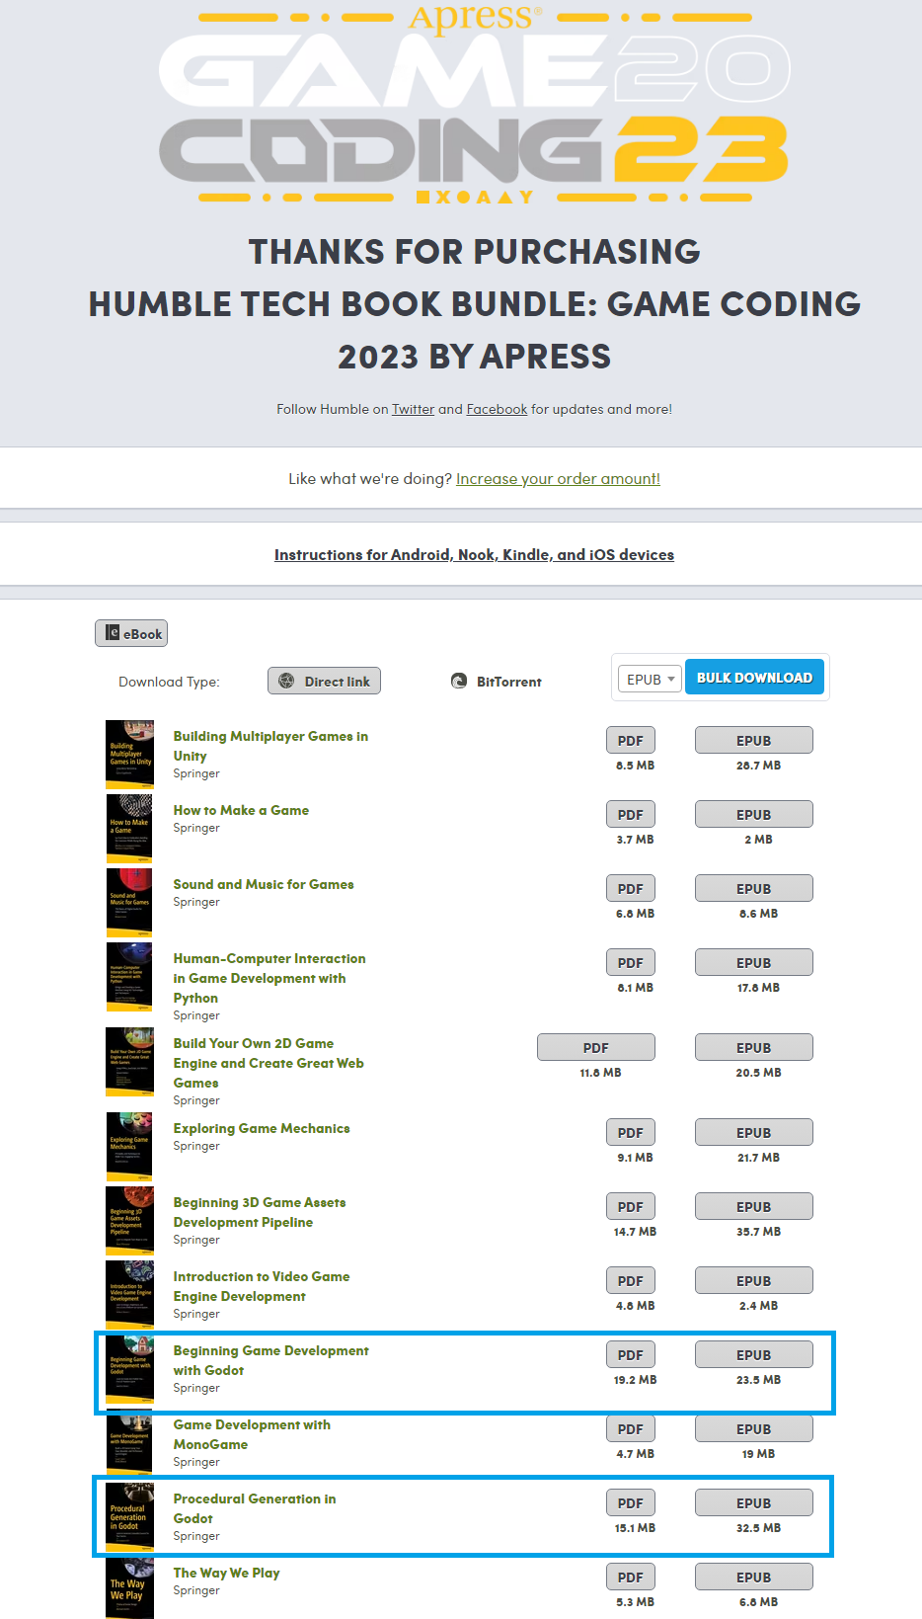Image resolution: width=922 pixels, height=1619 pixels.
Task: Download PDF of Build Your Own 2D Game Engine
Action: [x=595, y=1047]
